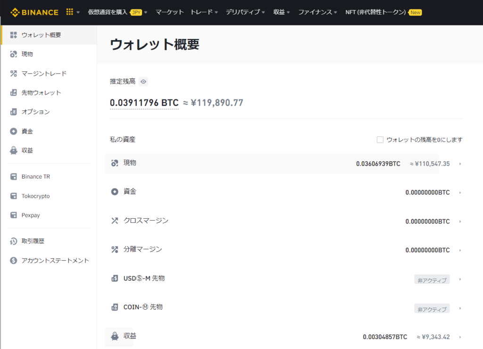Click the 先物ウォレット sidebar icon
The width and height of the screenshot is (483, 349).
14,93
